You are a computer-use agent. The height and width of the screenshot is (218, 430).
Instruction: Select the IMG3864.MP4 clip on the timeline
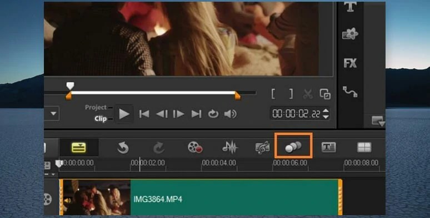pos(201,197)
